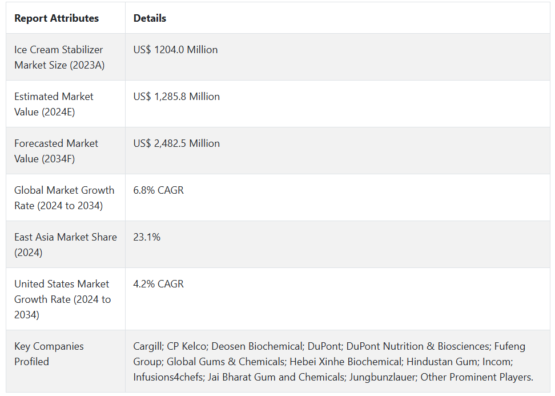Select the Forecasted Market Value (2034F) label
The width and height of the screenshot is (555, 396).
coord(56,151)
